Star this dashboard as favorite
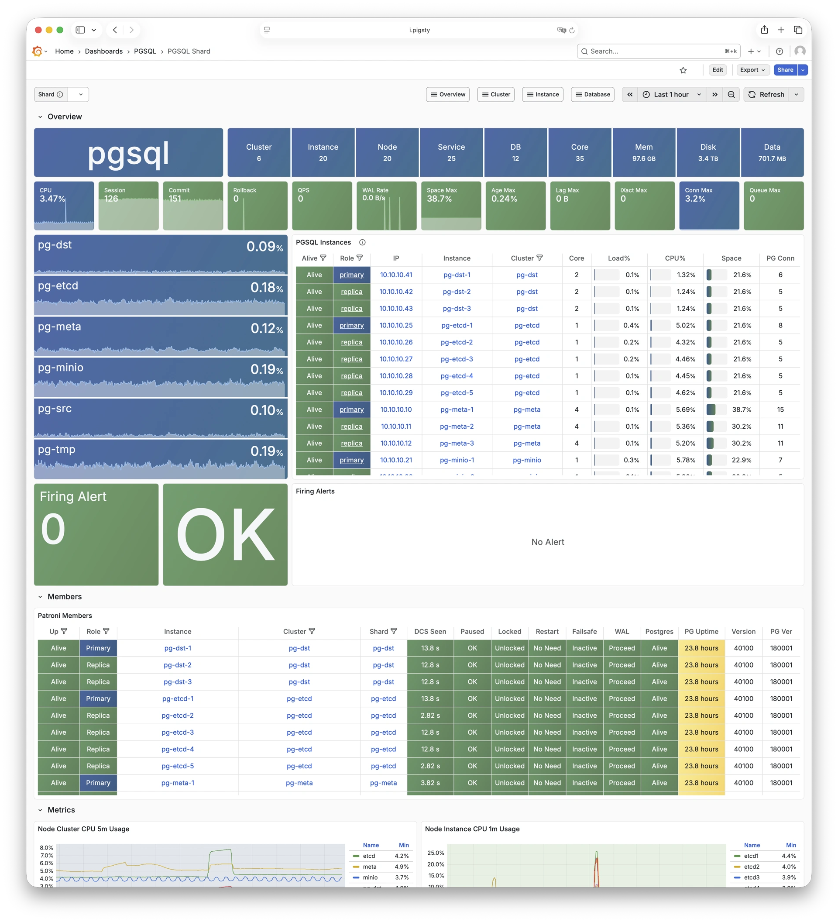This screenshot has width=838, height=922. [x=683, y=70]
